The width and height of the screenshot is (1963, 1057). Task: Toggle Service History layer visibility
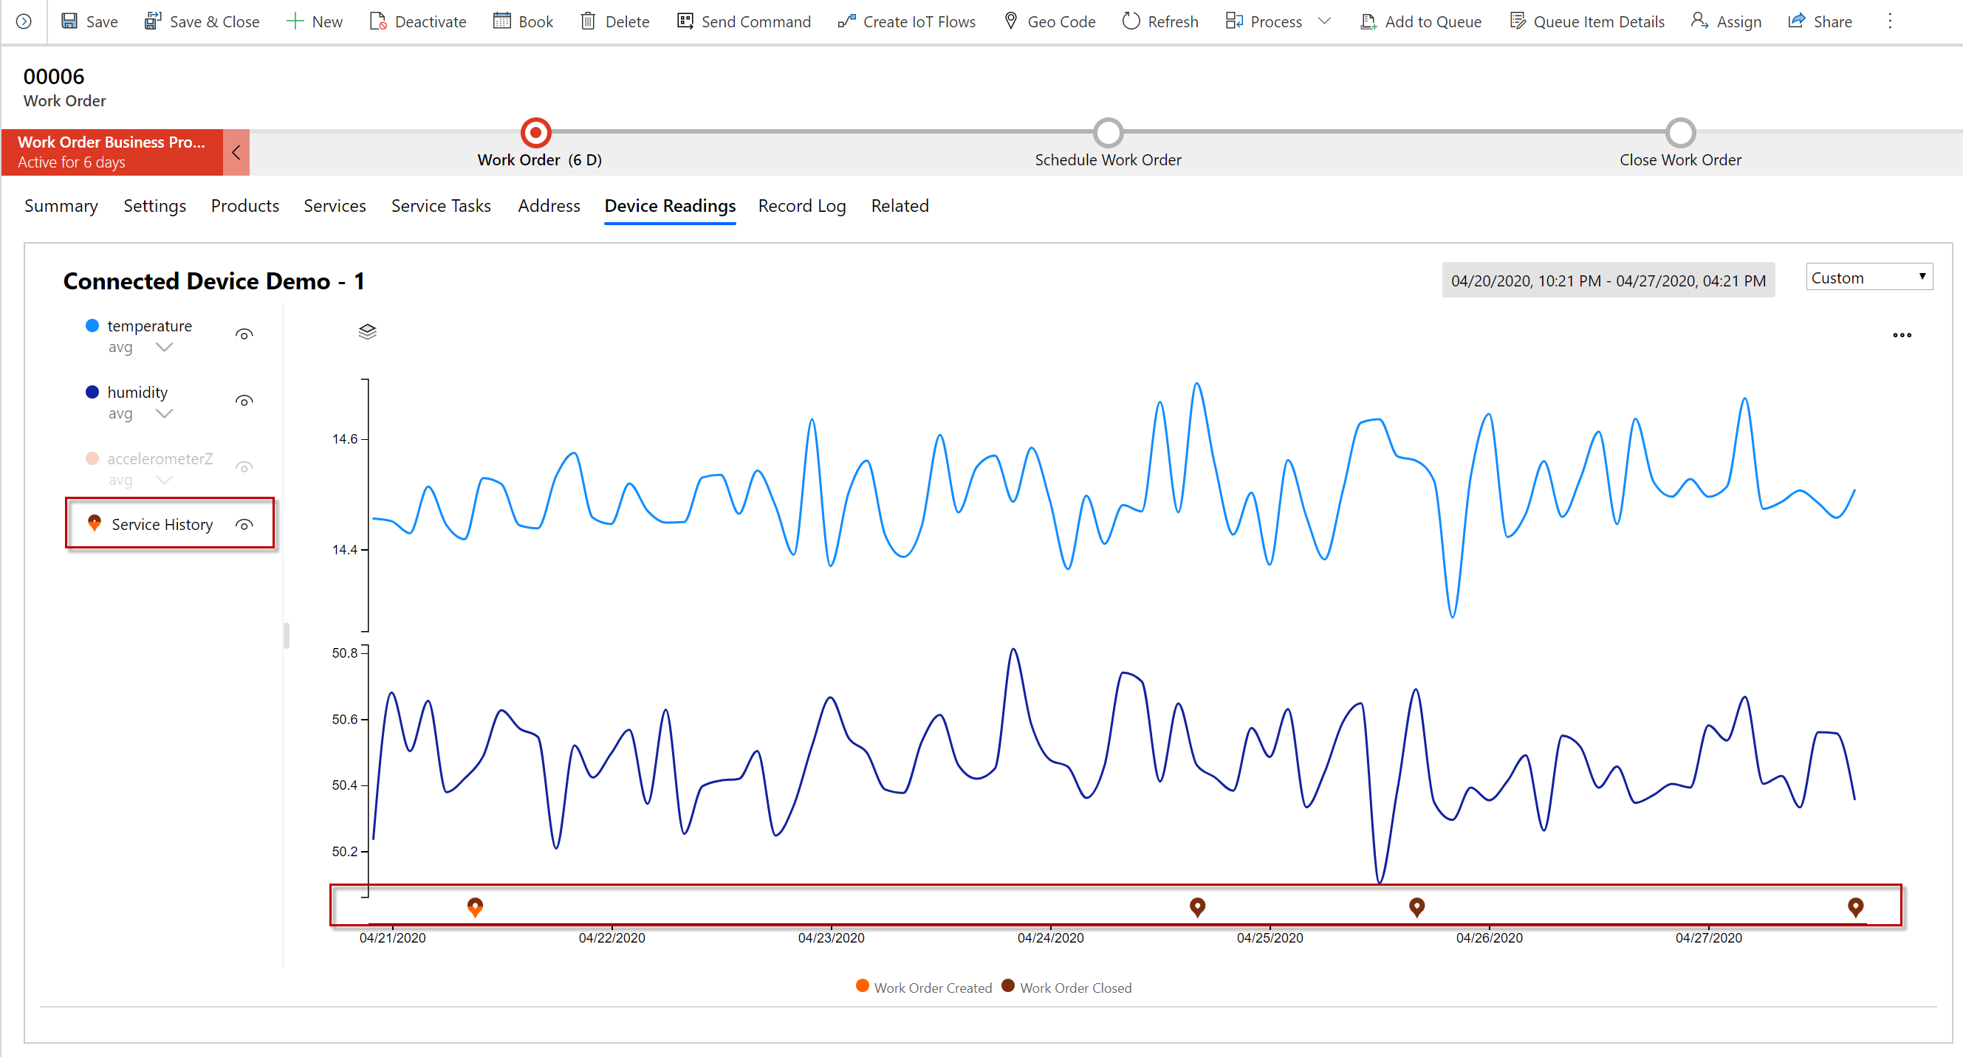pos(246,525)
